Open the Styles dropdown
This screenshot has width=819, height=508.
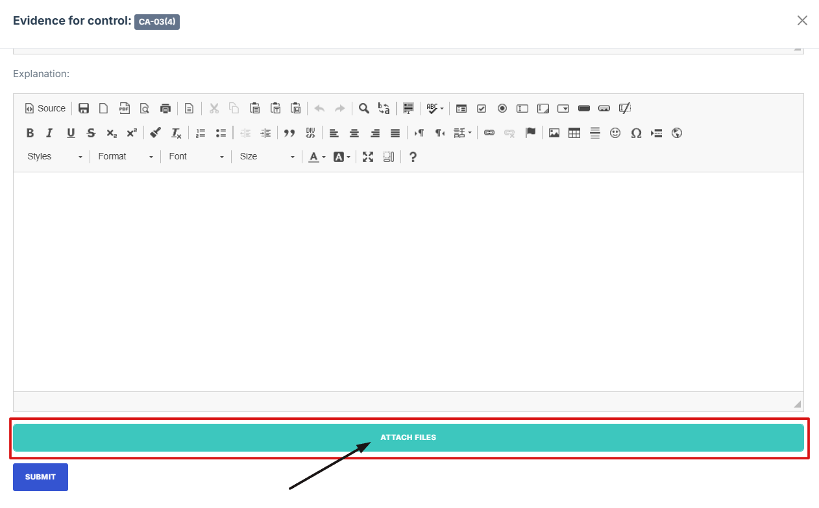55,157
